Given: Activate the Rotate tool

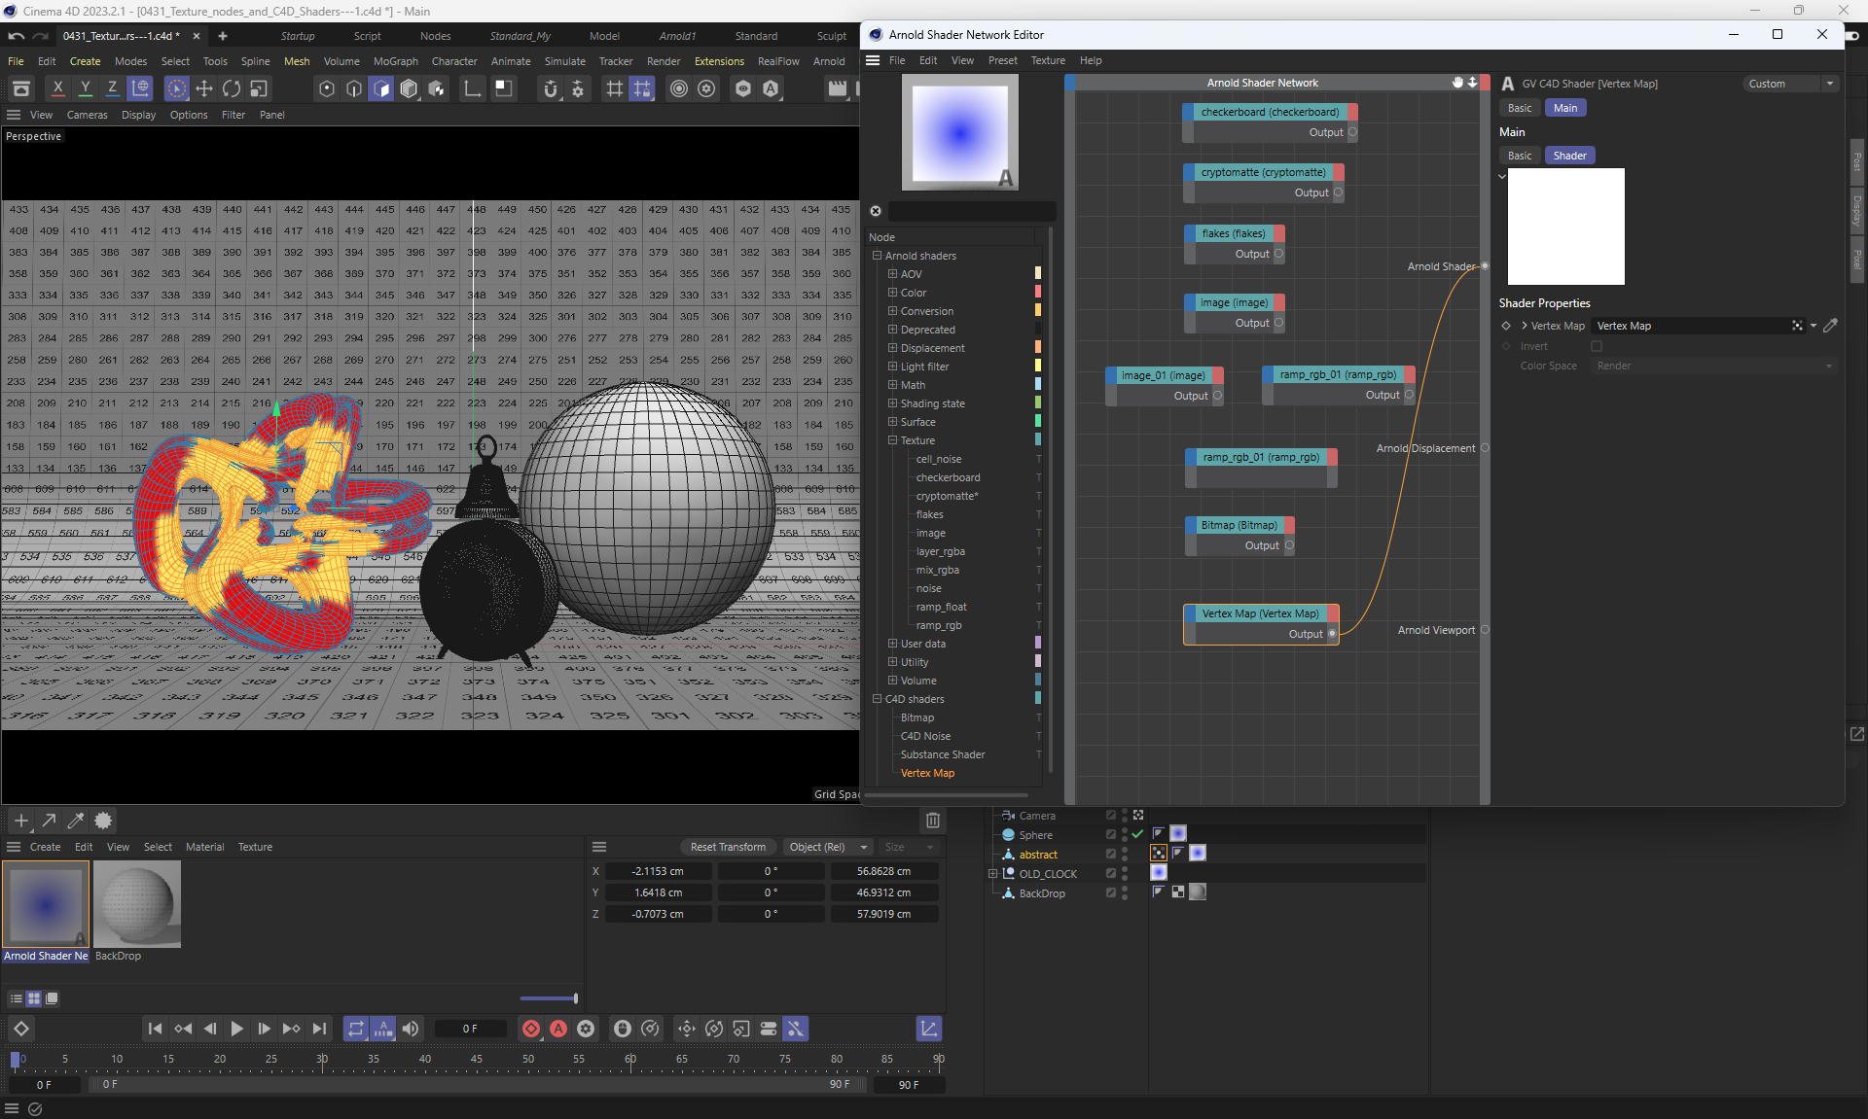Looking at the screenshot, I should pos(232,88).
